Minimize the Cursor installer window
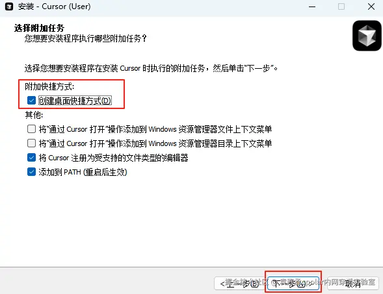 [312, 7]
